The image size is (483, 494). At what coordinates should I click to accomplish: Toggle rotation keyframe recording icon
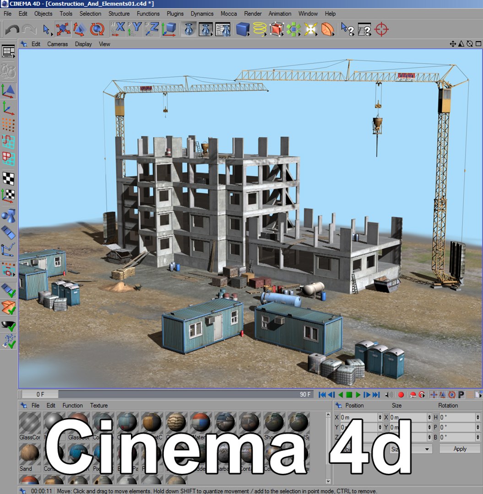click(452, 394)
